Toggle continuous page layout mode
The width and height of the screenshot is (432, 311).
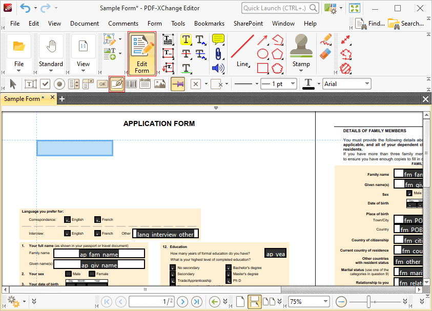point(255,301)
